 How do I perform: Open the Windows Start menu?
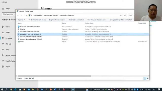coord(2,89)
